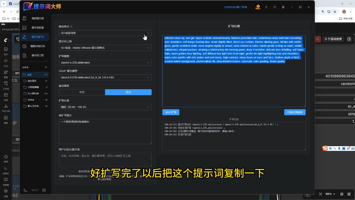Select 提示词扩写 sidebar item
355x200 pixels.
[35, 37]
